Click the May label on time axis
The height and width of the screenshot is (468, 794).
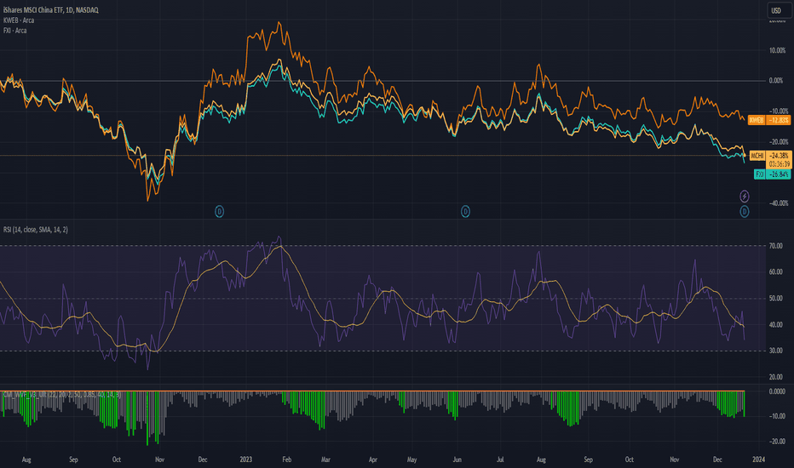[411, 459]
